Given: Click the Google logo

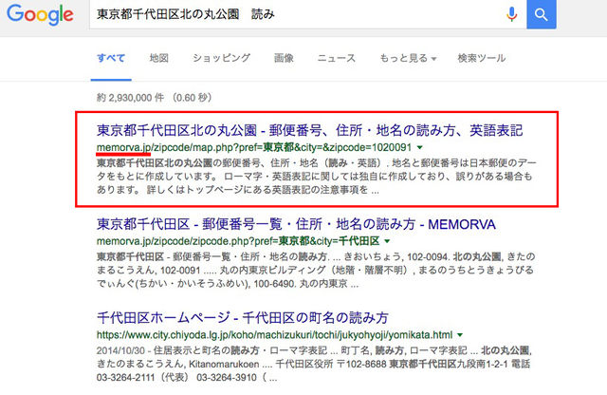Looking at the screenshot, I should tap(40, 14).
